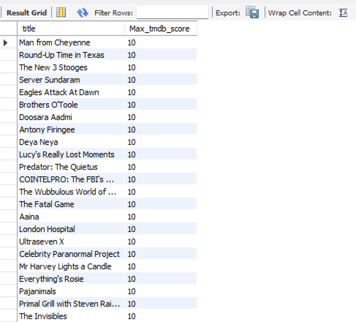Select the 'The Fatal Game' cell
356x322 pixels.
click(x=71, y=204)
